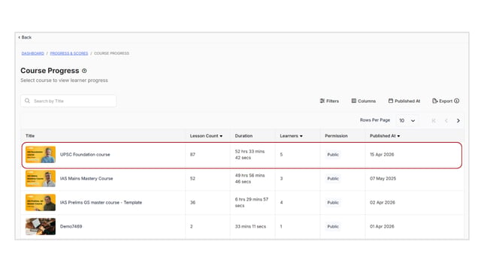Open the Dashboard breadcrumb link

pyautogui.click(x=33, y=53)
